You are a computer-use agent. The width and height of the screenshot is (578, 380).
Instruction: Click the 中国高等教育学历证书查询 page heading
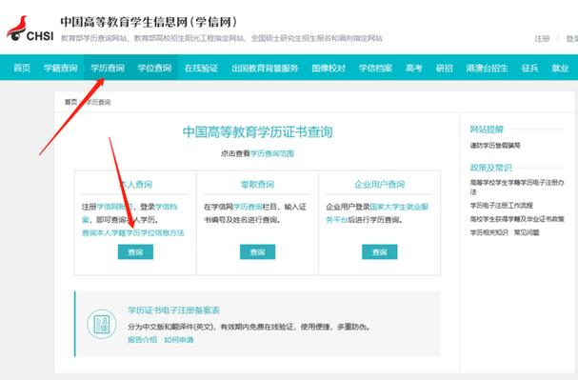click(257, 132)
